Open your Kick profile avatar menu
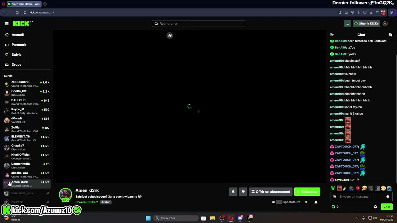 tap(385, 24)
